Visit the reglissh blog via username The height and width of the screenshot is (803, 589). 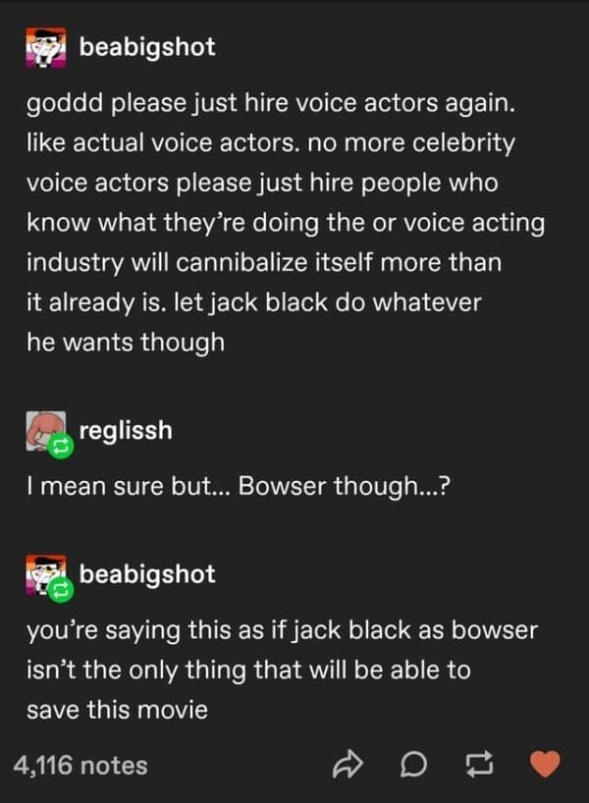pos(126,430)
